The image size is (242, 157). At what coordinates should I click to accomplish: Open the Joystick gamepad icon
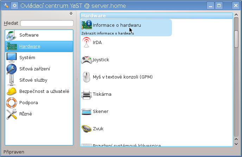coord(87,60)
